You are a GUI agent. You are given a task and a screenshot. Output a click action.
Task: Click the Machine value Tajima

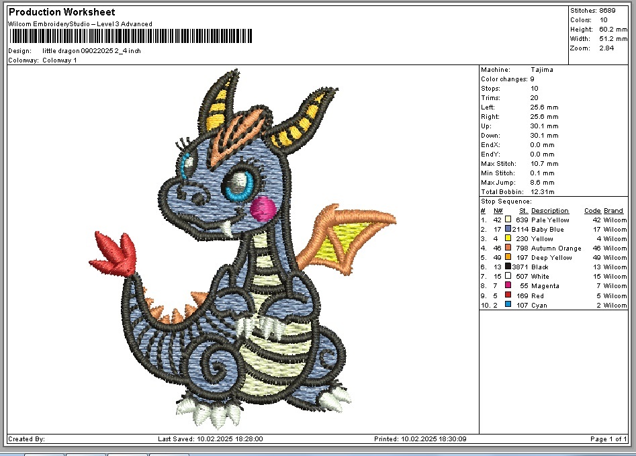point(542,70)
